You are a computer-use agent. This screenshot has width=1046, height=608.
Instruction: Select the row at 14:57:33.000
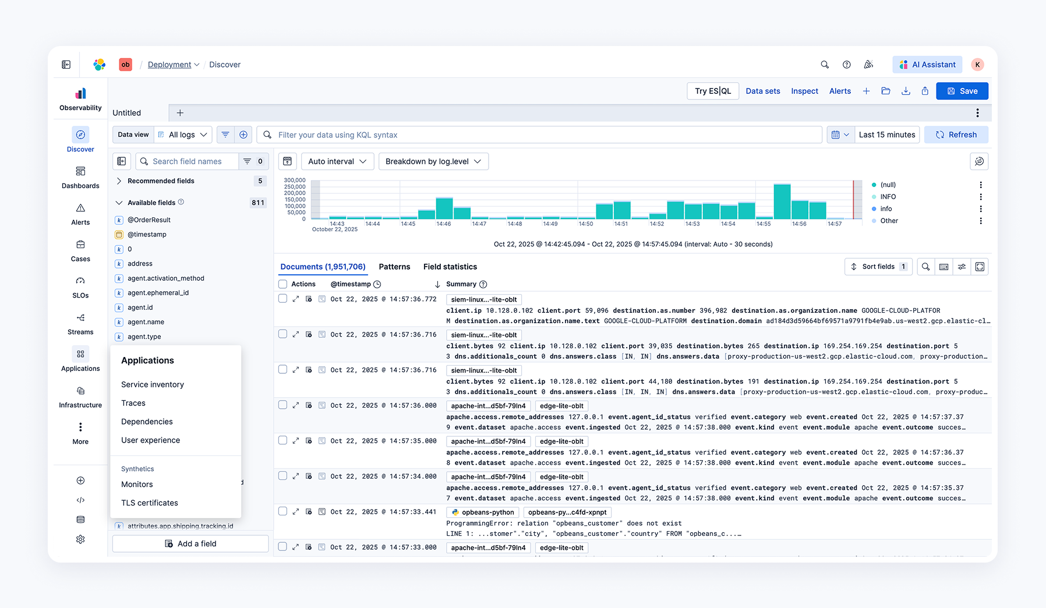283,547
